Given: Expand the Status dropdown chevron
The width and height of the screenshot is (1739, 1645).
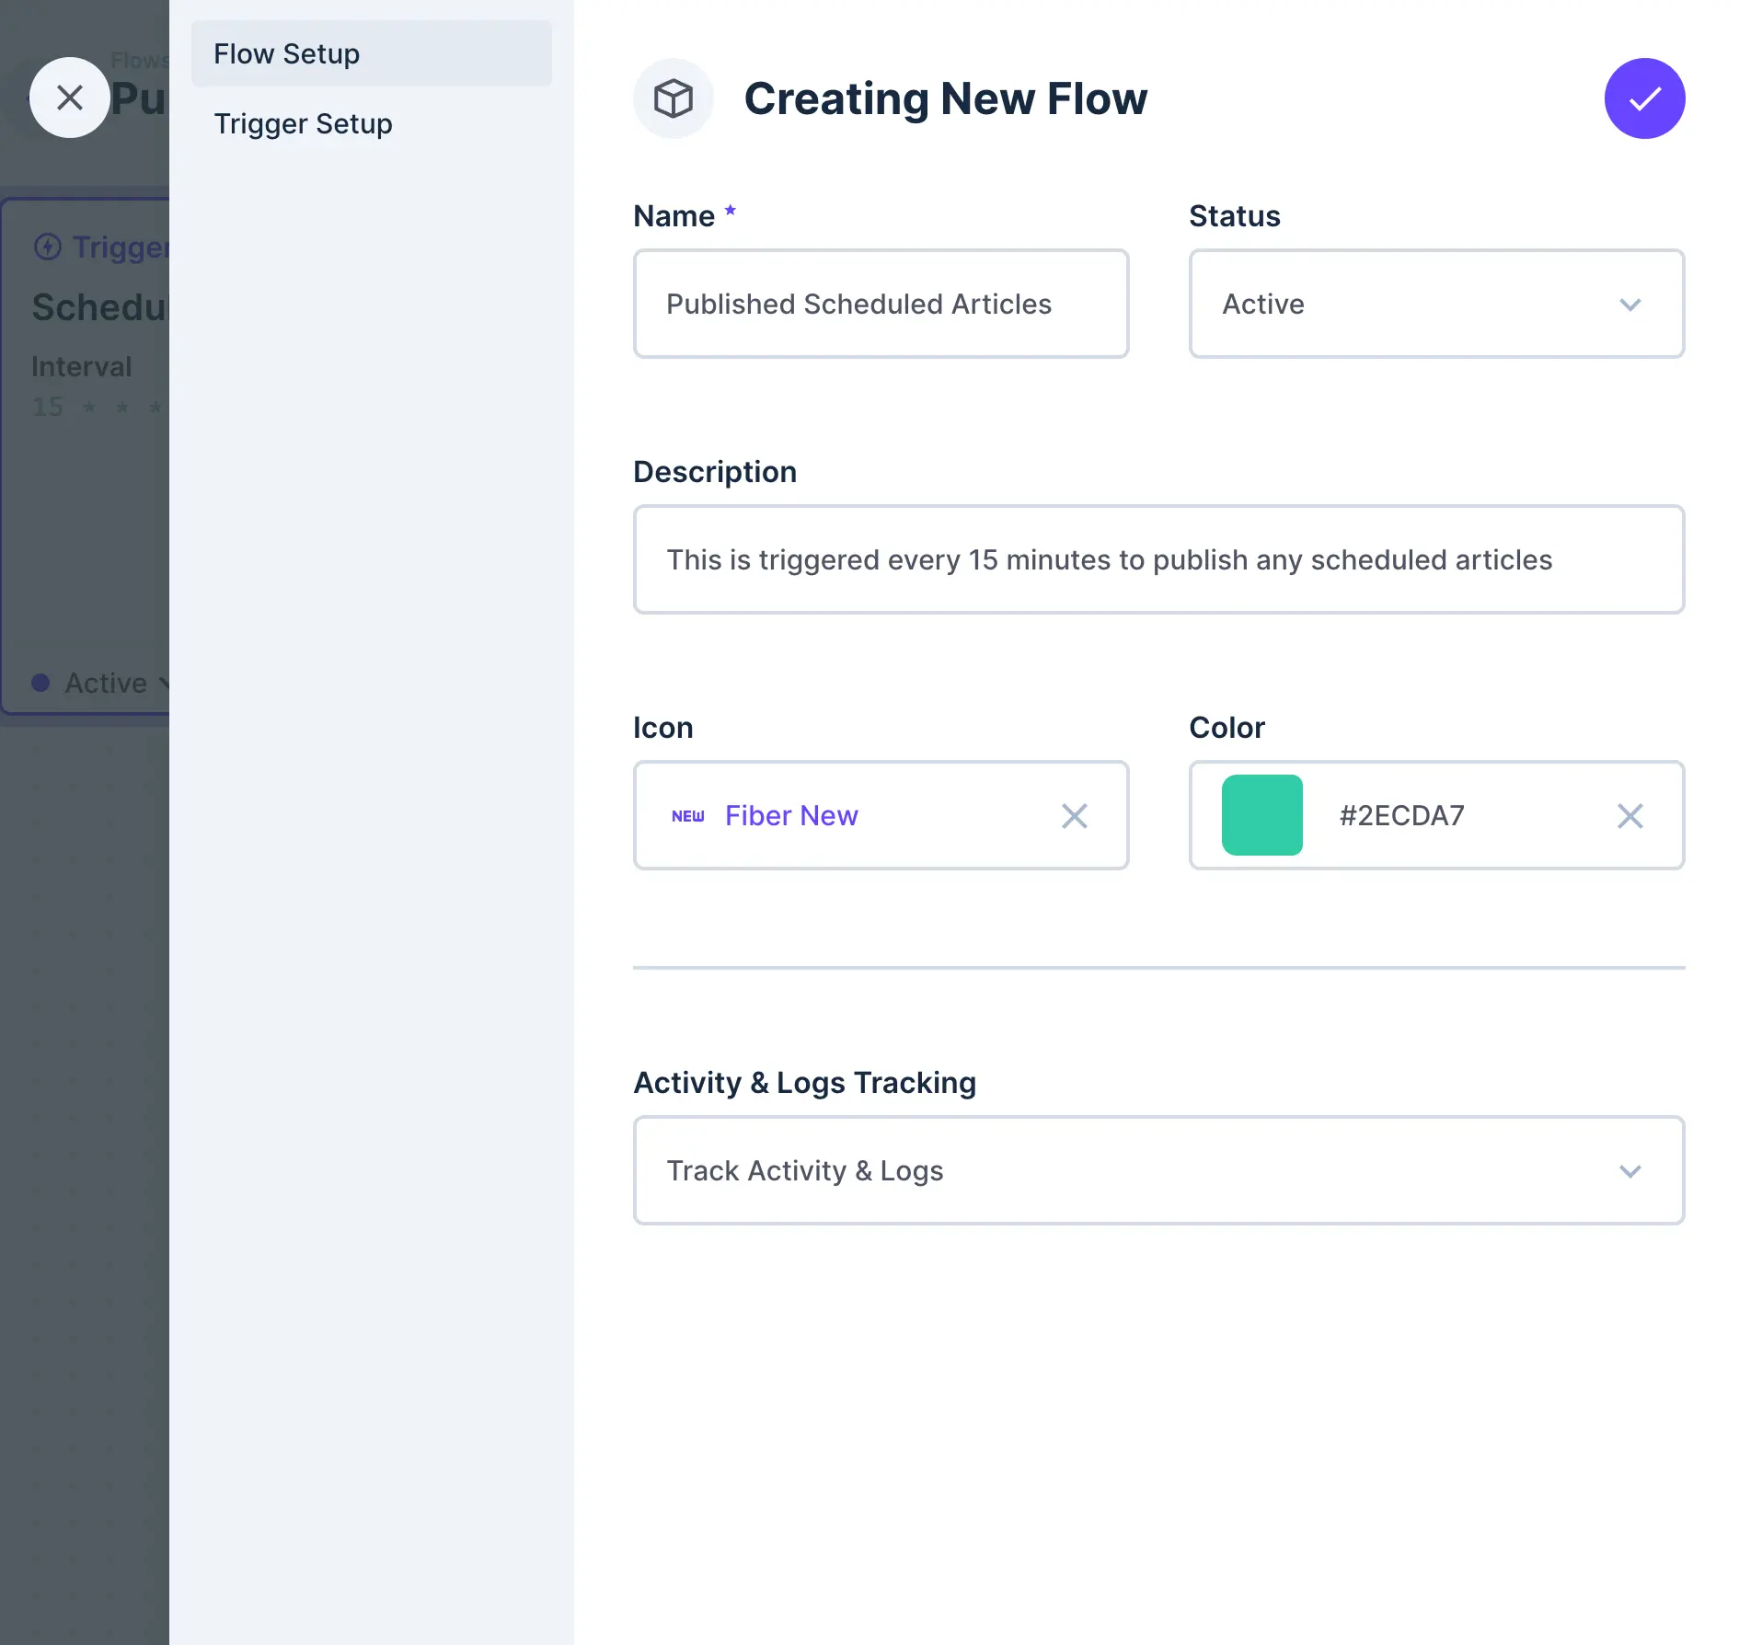Looking at the screenshot, I should (1630, 305).
